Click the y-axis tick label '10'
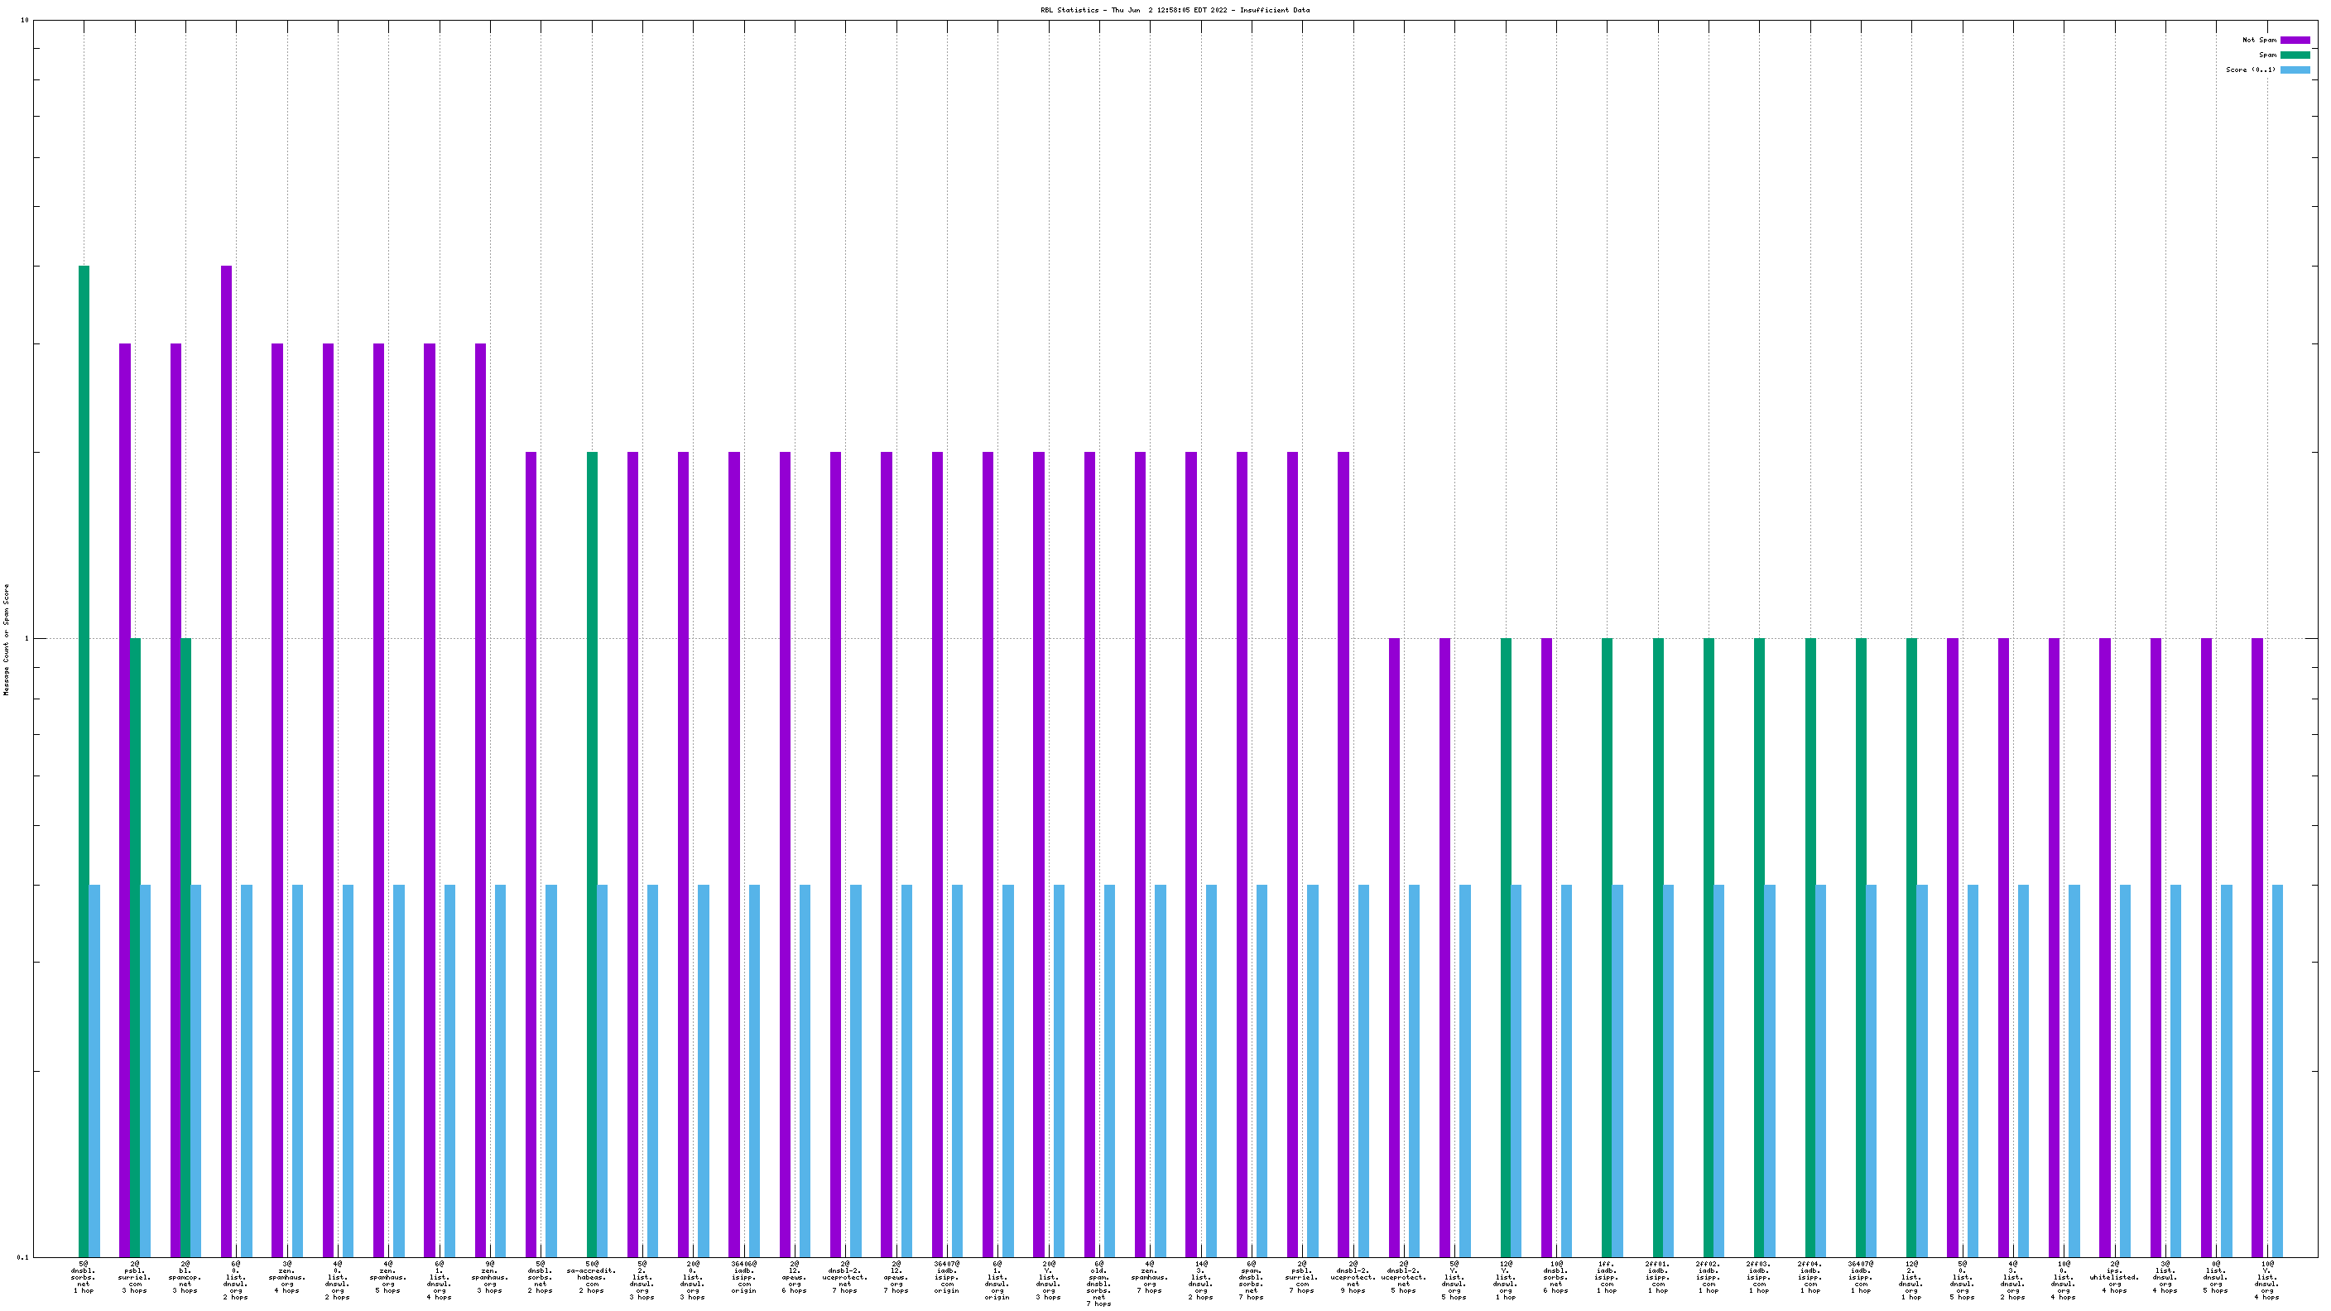2331x1311 pixels. [x=25, y=20]
